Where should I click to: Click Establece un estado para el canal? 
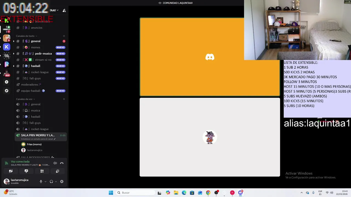coord(38,139)
